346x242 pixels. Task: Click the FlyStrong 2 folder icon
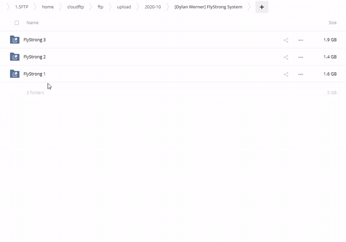pyautogui.click(x=15, y=57)
